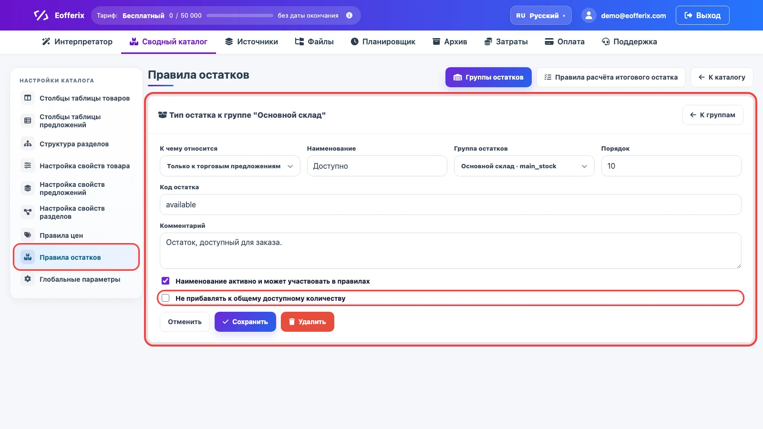
Task: Open the Планировщик tab
Action: (x=383, y=41)
